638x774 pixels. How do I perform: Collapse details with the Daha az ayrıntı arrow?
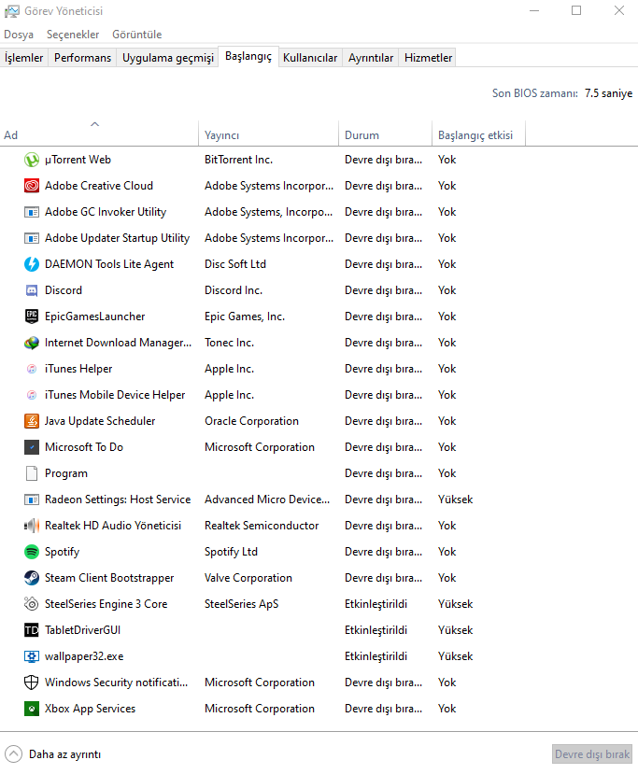[14, 754]
